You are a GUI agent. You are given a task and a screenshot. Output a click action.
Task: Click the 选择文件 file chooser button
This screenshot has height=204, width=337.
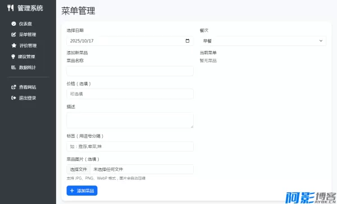[x=79, y=169]
